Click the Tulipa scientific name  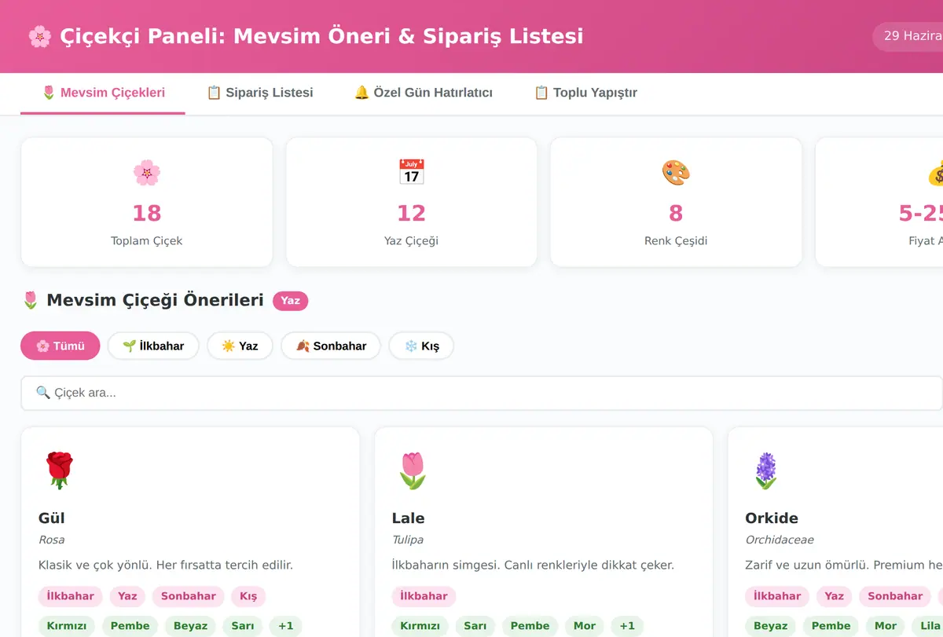click(x=408, y=540)
